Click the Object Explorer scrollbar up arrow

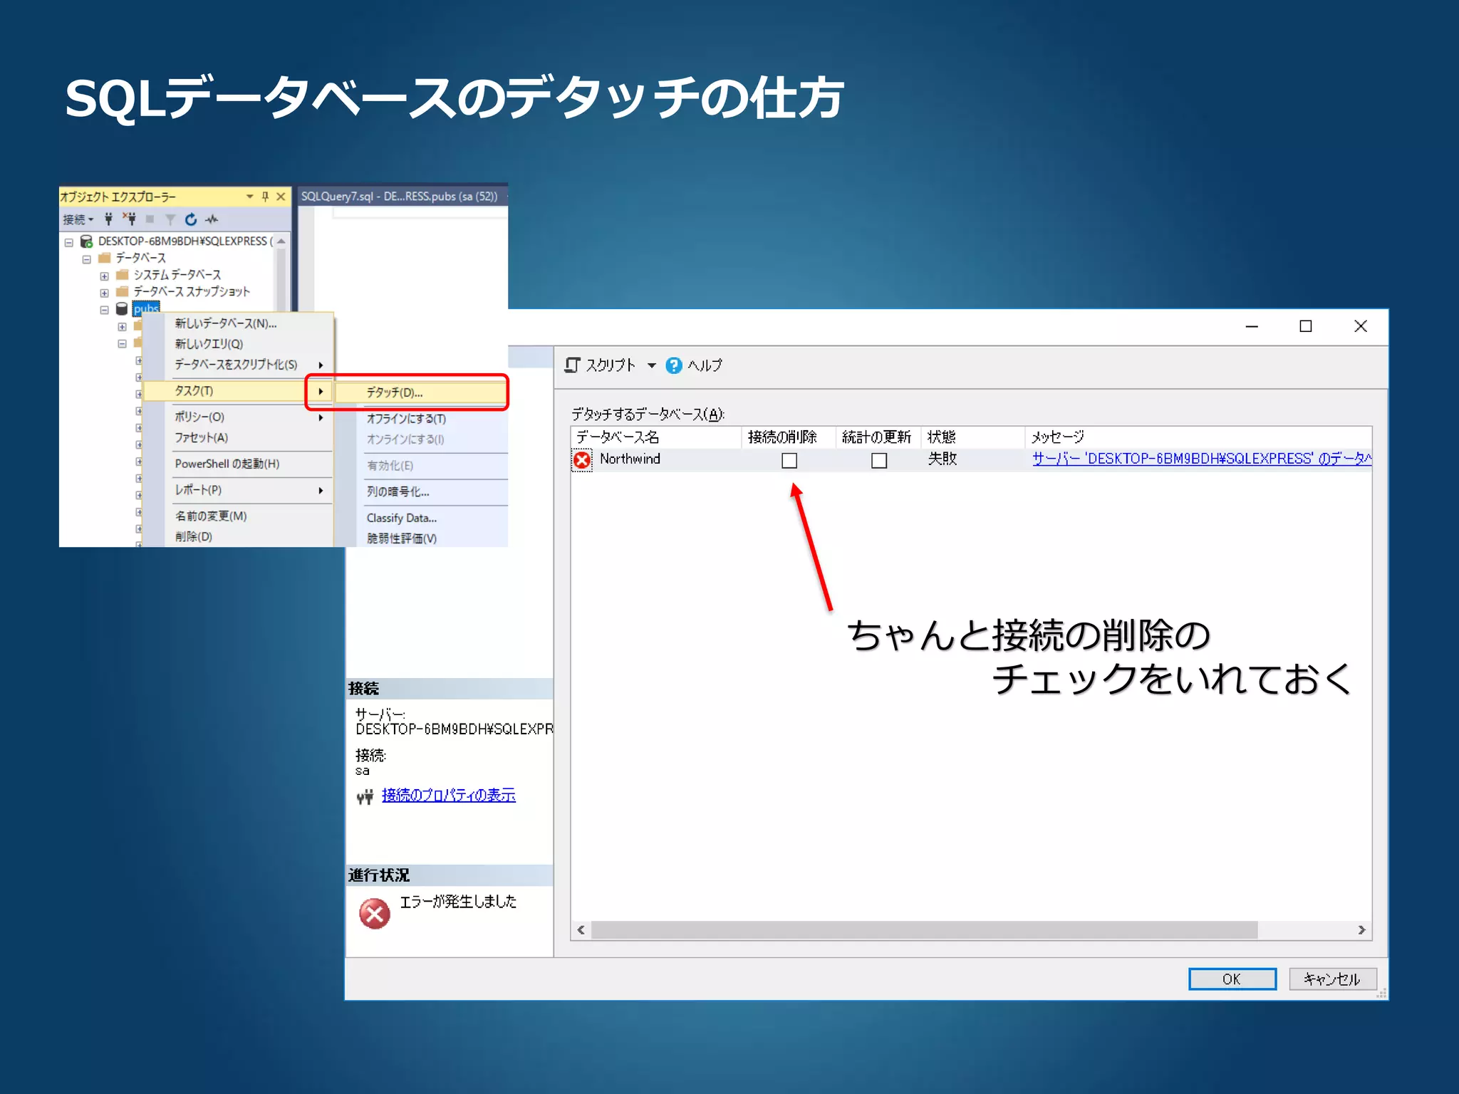281,241
